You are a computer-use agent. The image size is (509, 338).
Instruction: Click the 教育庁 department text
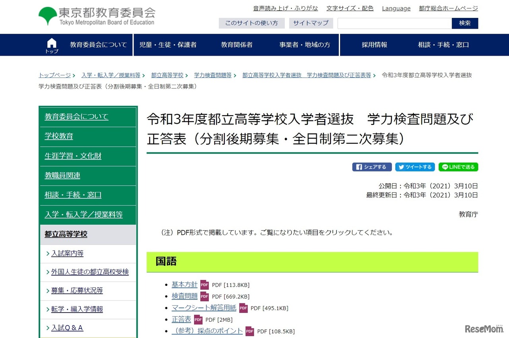(x=468, y=214)
